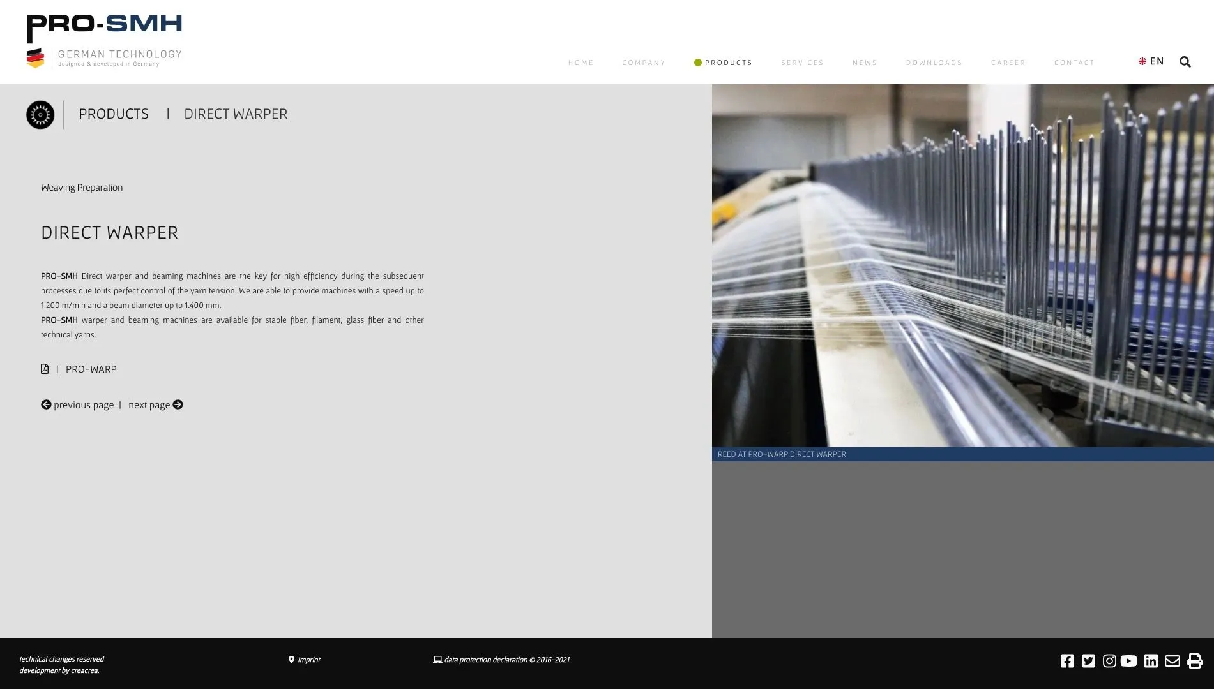Image resolution: width=1214 pixels, height=689 pixels.
Task: Go to the Company menu
Action: tap(644, 63)
